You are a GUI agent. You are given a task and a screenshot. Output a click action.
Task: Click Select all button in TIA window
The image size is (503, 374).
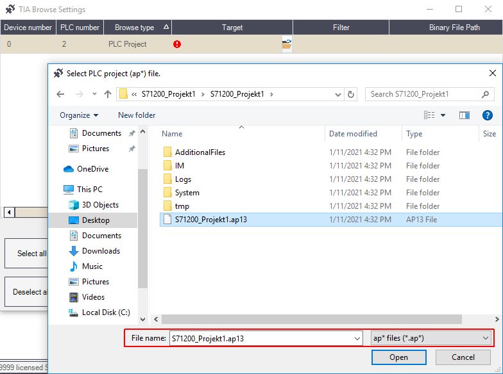(x=26, y=253)
